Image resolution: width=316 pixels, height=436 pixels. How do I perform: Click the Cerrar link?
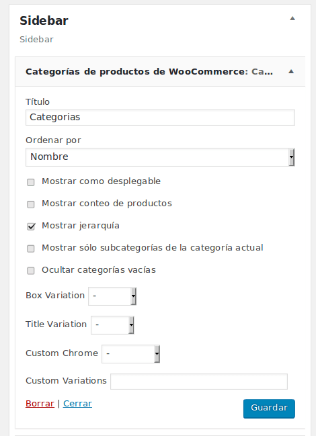pos(77,404)
